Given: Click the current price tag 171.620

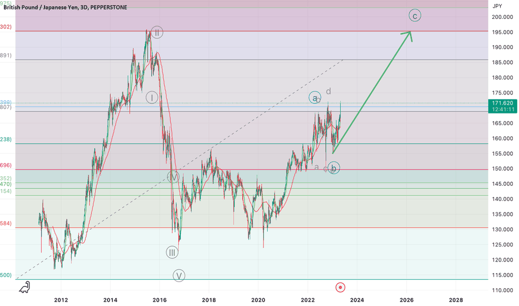Looking at the screenshot, I should 502,103.
